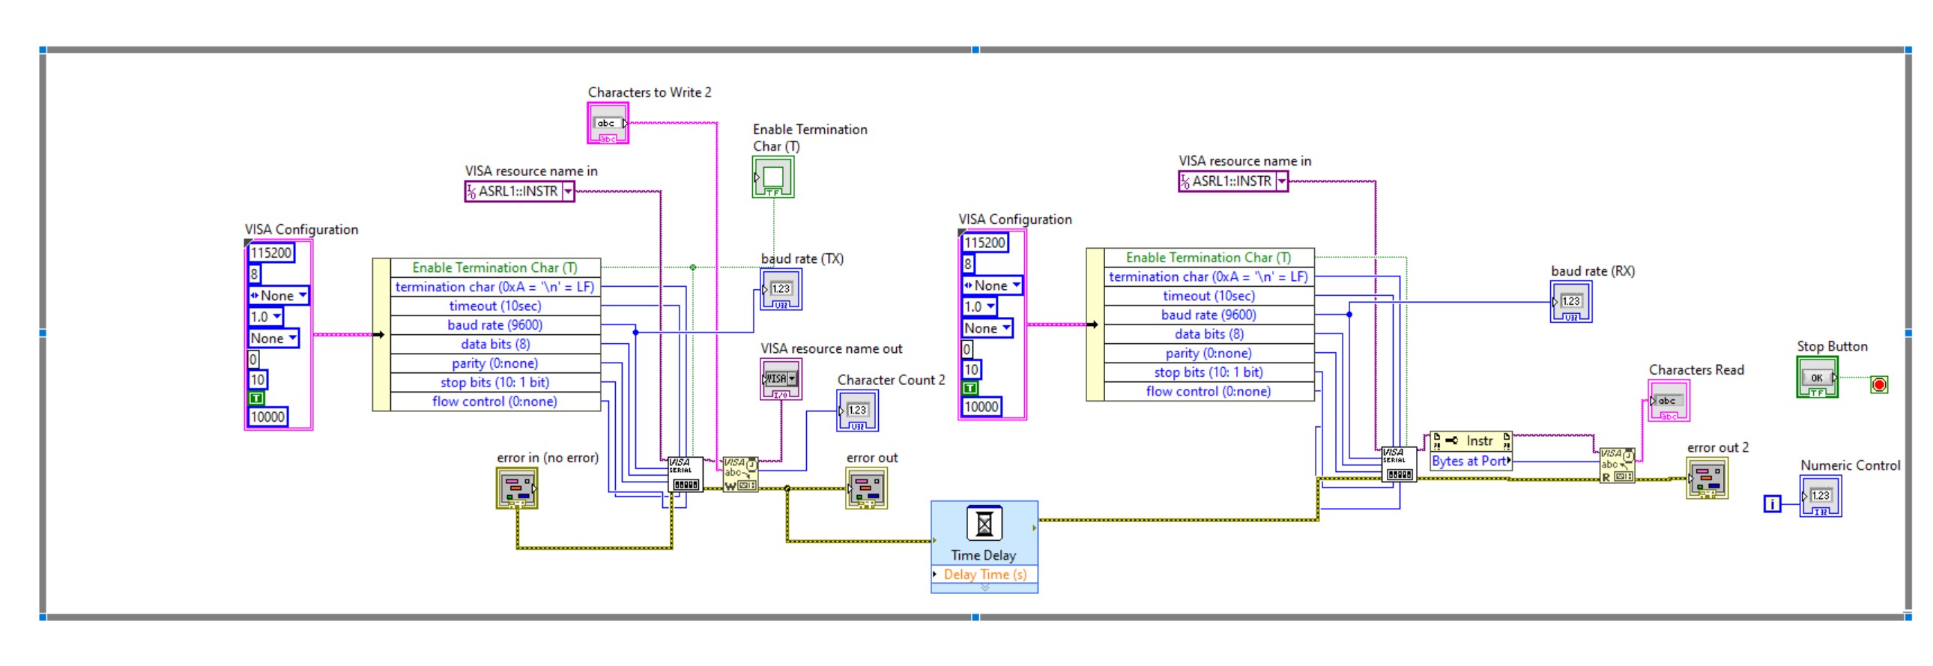This screenshot has height=666, width=1933.
Task: Select right unbundle termination char element
Action: (x=1209, y=277)
